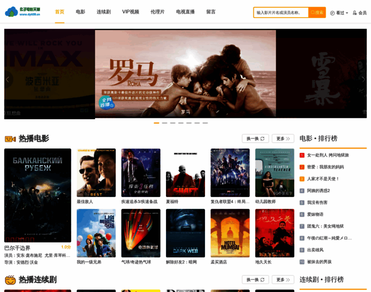
Task: Open ranking item 密爱：我朋友的妈妈
Action: 325,167
